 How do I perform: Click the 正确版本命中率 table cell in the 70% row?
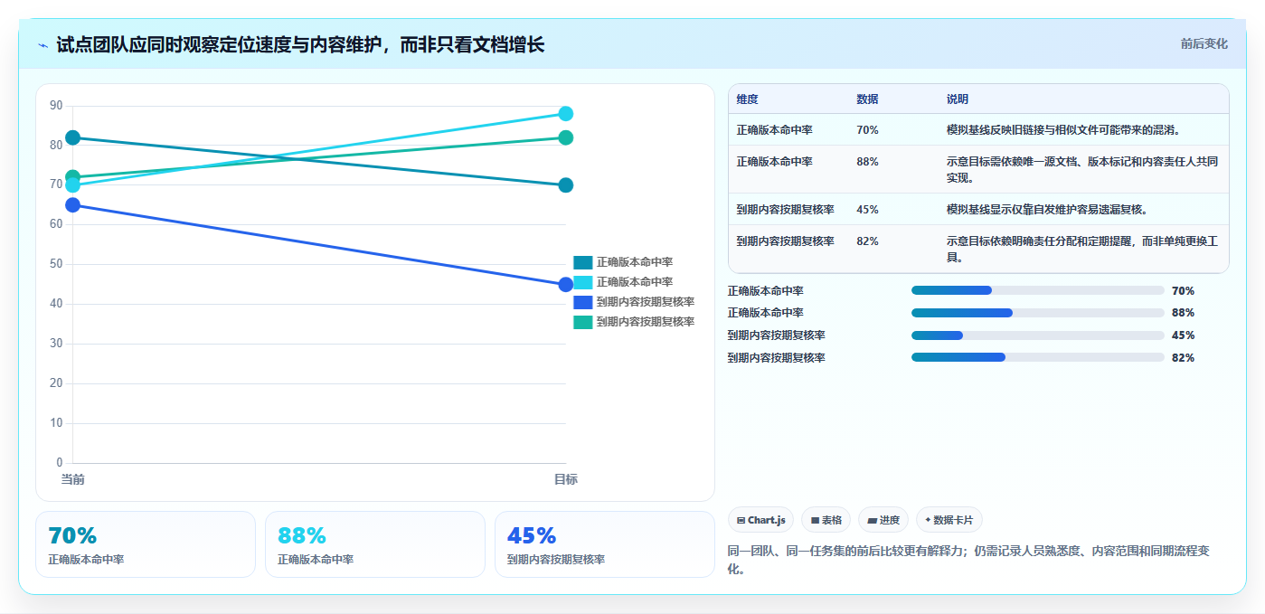pos(774,130)
